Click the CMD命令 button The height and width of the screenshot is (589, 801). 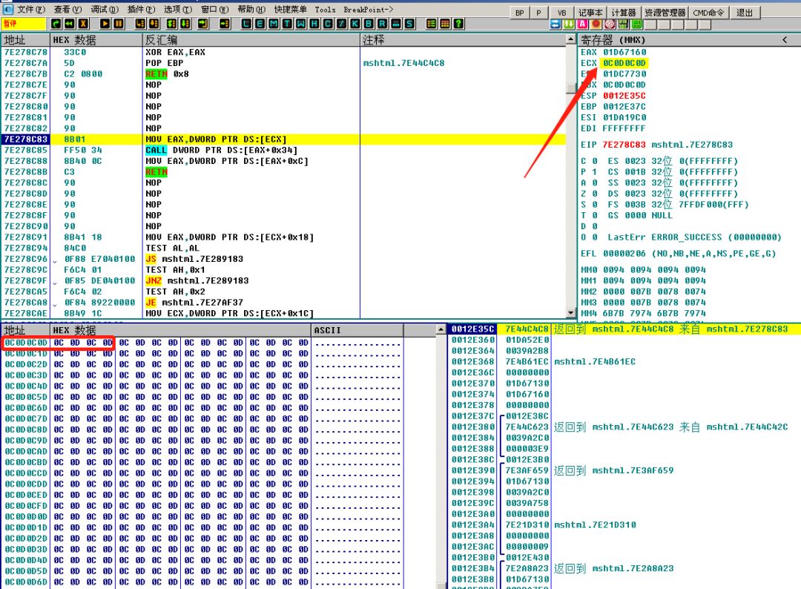709,13
